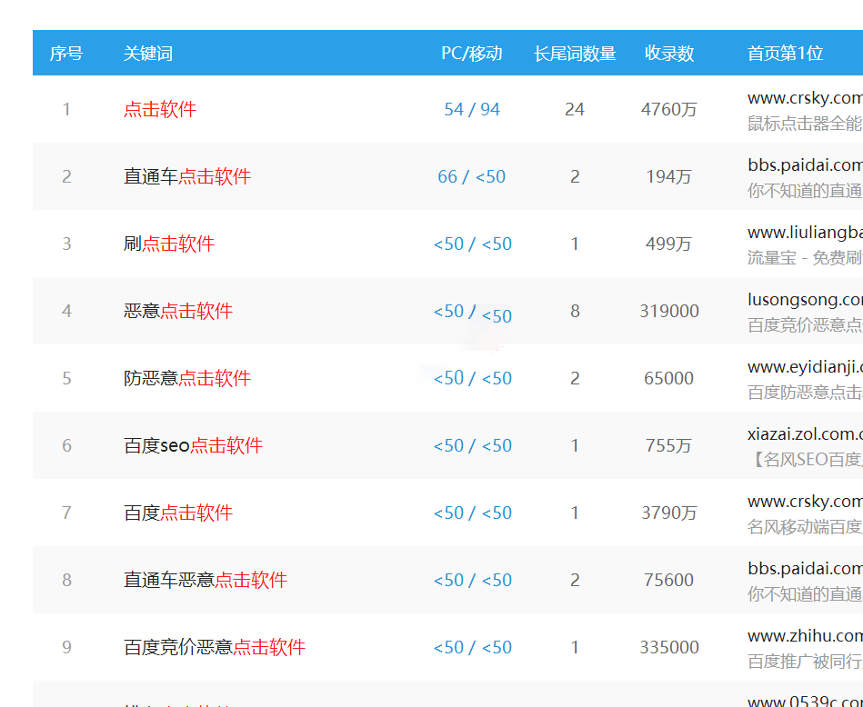Click the 75600 indexed count
863x707 pixels.
click(x=669, y=580)
